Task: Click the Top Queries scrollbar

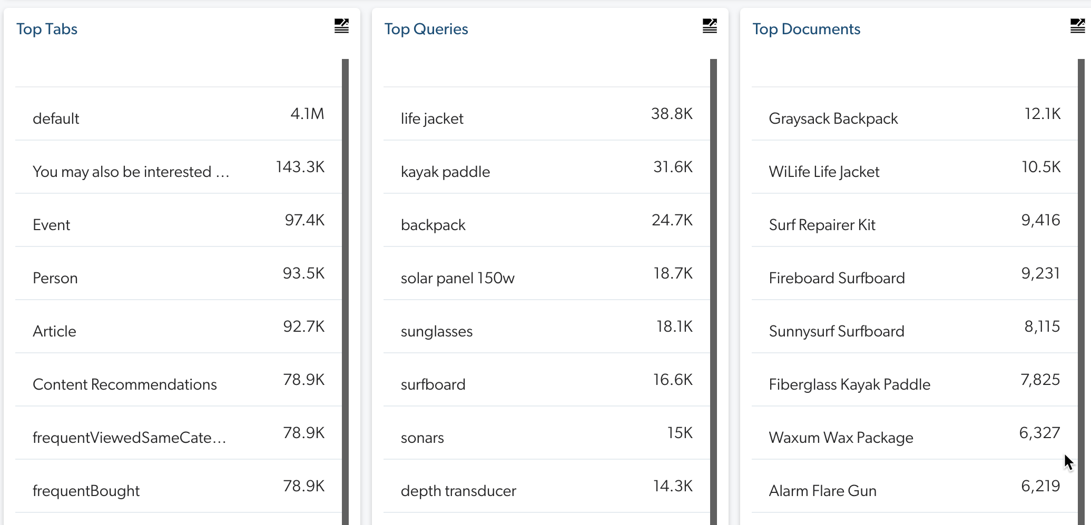Action: pos(714,290)
